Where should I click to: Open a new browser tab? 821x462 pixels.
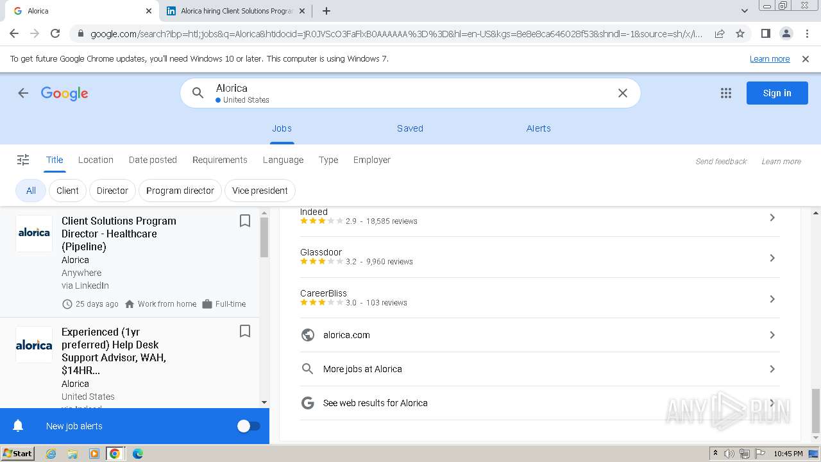[326, 11]
